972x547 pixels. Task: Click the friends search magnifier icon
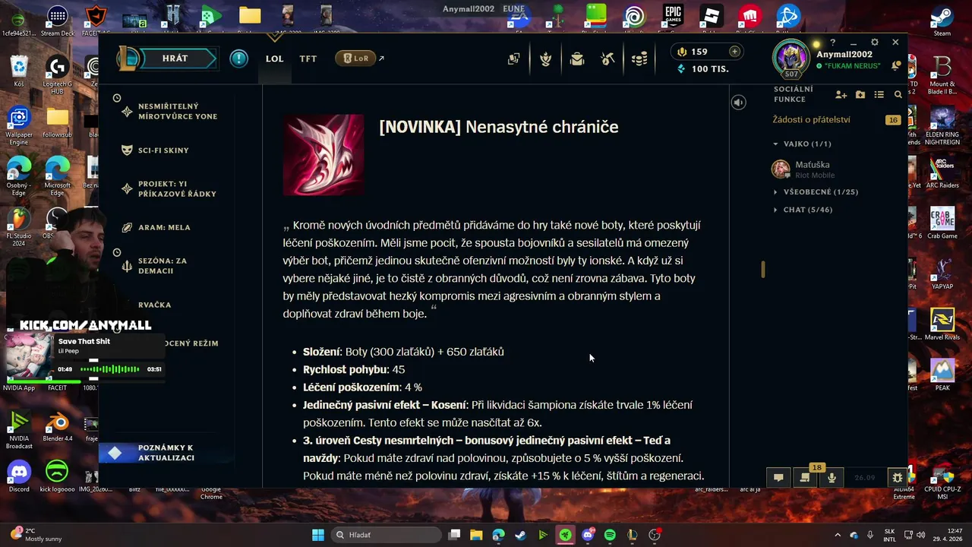click(898, 94)
